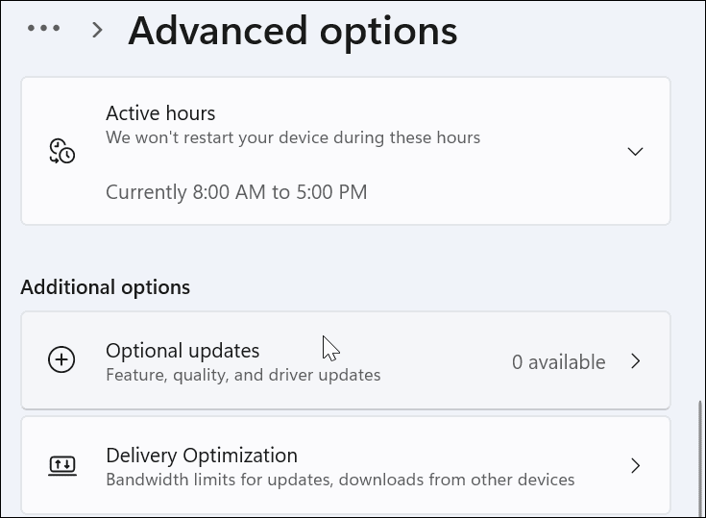Click the "0 available" updates count
The width and height of the screenshot is (706, 518).
pos(558,362)
